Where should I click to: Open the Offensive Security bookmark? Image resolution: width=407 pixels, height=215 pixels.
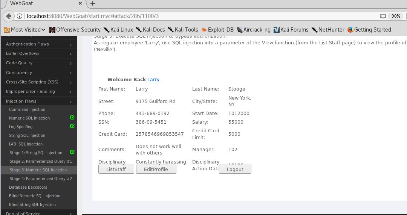[75, 30]
